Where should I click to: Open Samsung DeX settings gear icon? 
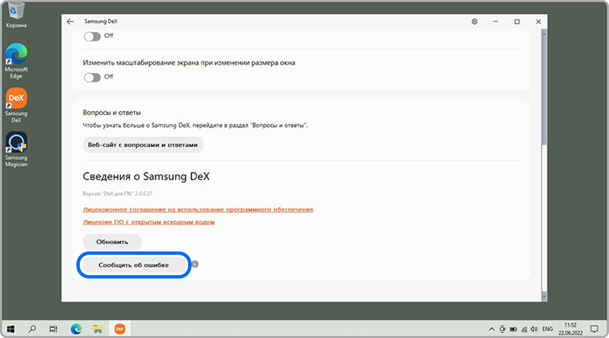[x=474, y=22]
